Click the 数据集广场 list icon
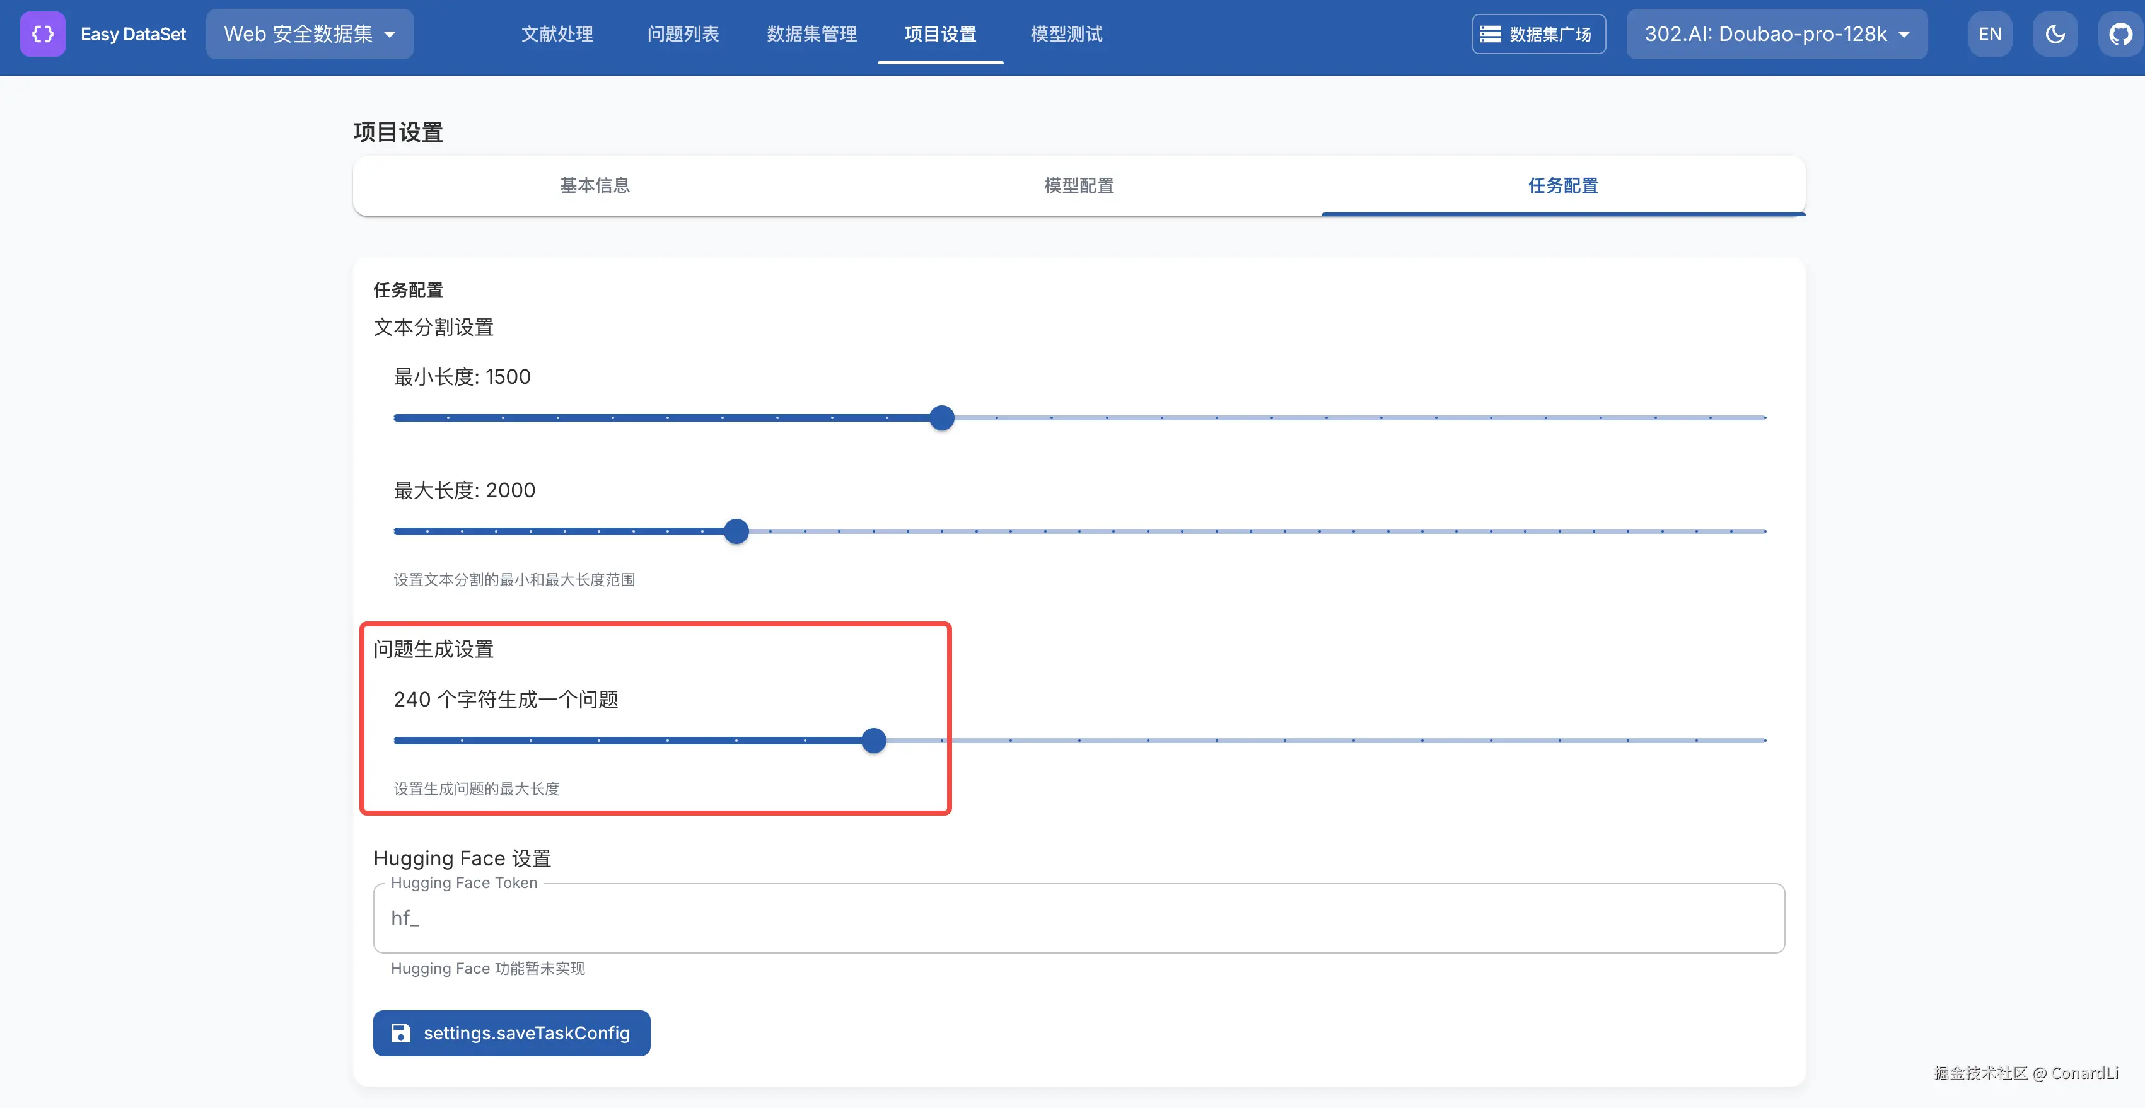2145x1108 pixels. pos(1490,34)
